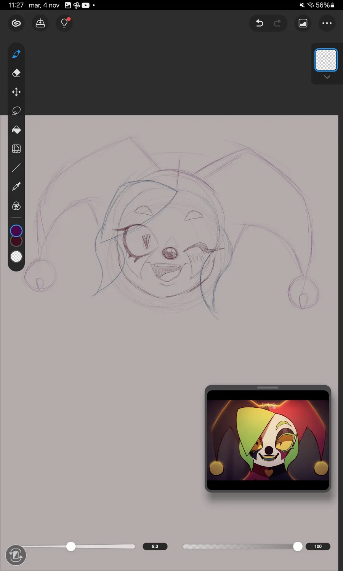The width and height of the screenshot is (343, 571).
Task: Select the Fill bucket tool
Action: click(x=16, y=130)
